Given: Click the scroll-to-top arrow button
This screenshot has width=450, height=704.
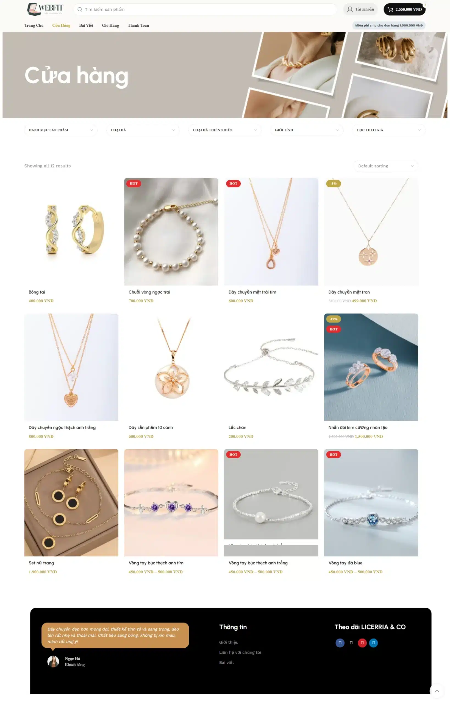Looking at the screenshot, I should tap(437, 691).
